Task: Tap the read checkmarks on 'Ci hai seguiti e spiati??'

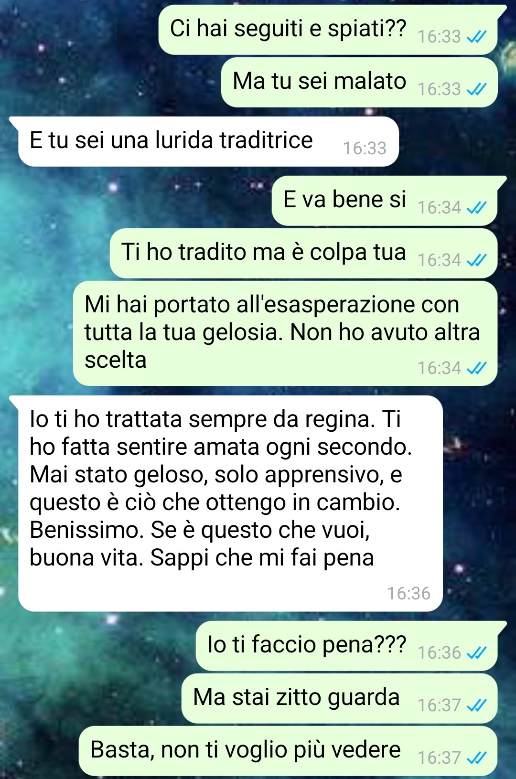Action: click(x=476, y=37)
